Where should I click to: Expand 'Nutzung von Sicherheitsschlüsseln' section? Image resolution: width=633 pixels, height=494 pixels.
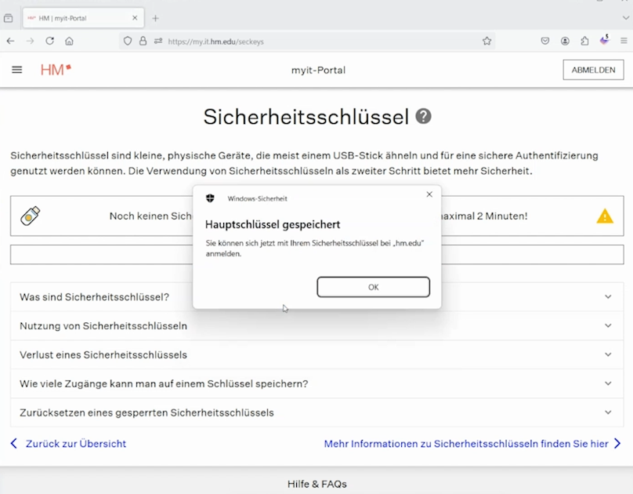click(x=103, y=325)
